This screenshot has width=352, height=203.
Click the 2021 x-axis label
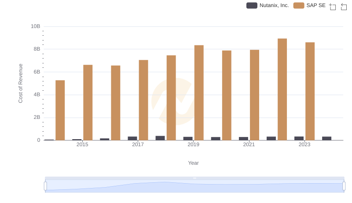coord(249,144)
